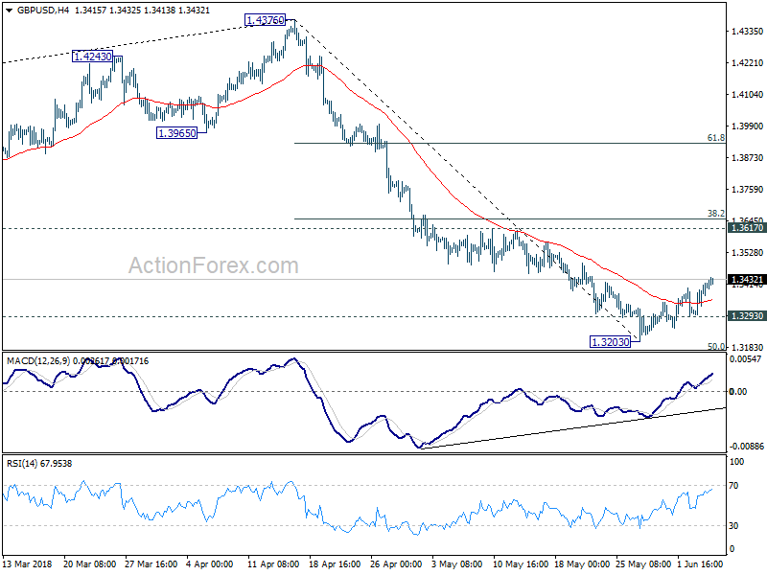Click the ActionForex.com watermark
The image size is (767, 575).
pos(213,265)
